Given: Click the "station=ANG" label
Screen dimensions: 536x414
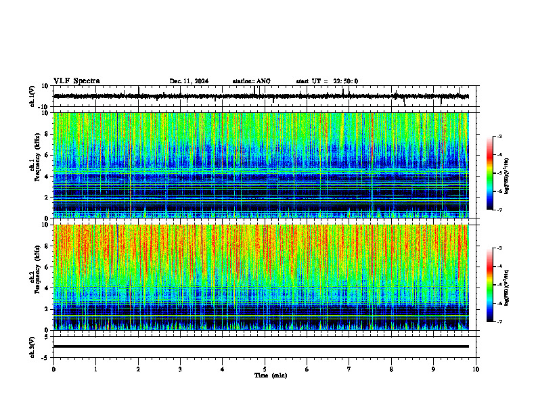Looking at the screenshot, I should 252,81.
